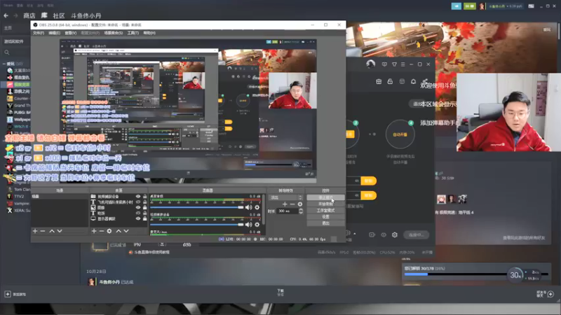
Task: Collapse the games category in Steam sidebar
Action: 4,64
